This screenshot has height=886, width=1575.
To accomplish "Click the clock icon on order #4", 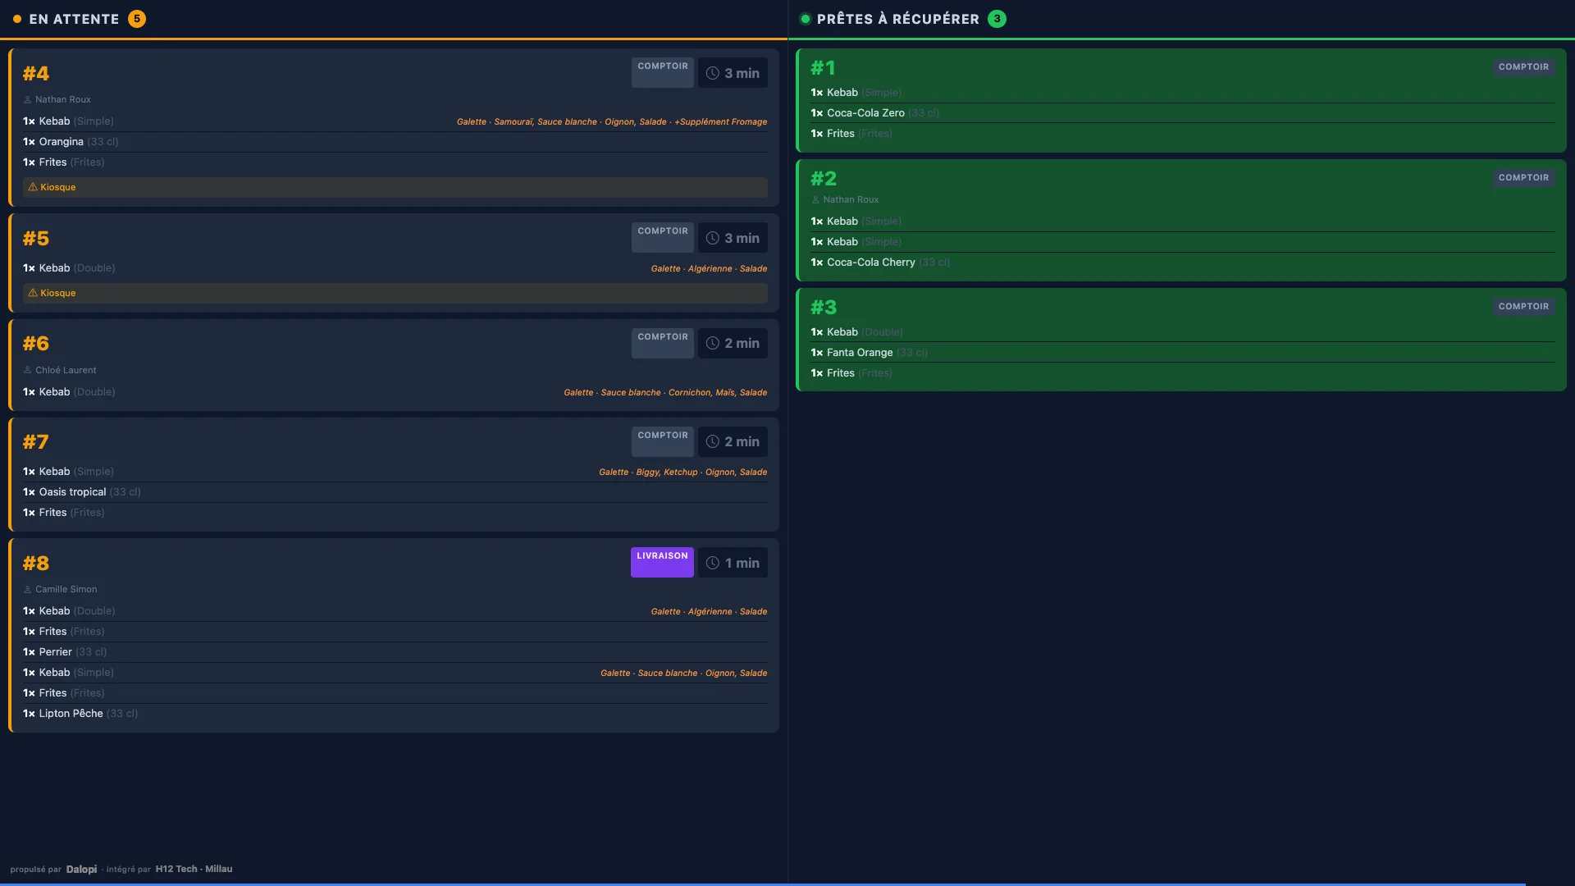I will [713, 73].
